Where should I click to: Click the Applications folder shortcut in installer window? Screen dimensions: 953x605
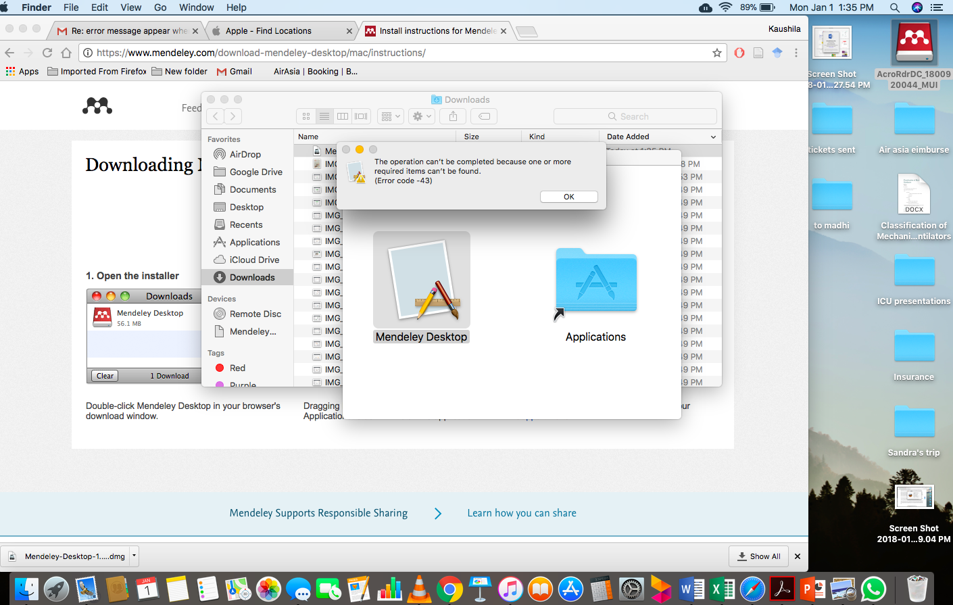point(596,281)
